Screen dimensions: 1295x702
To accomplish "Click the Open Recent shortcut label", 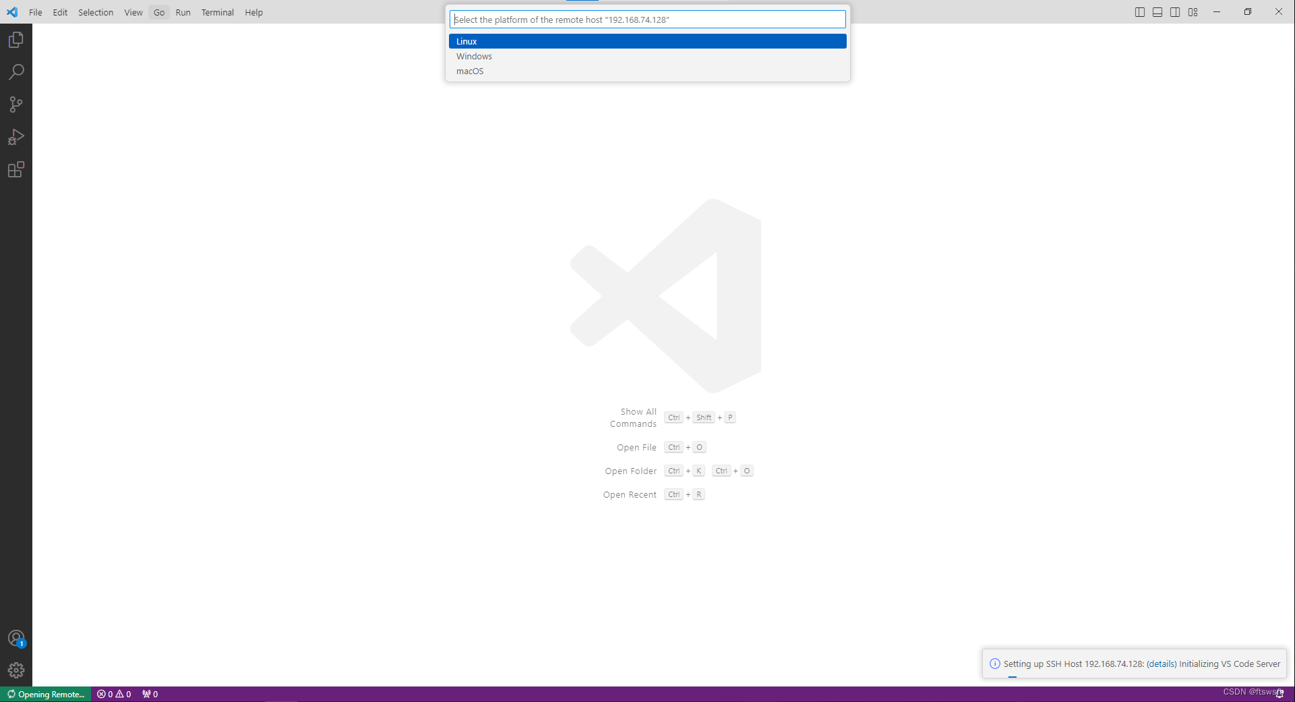I will click(630, 494).
